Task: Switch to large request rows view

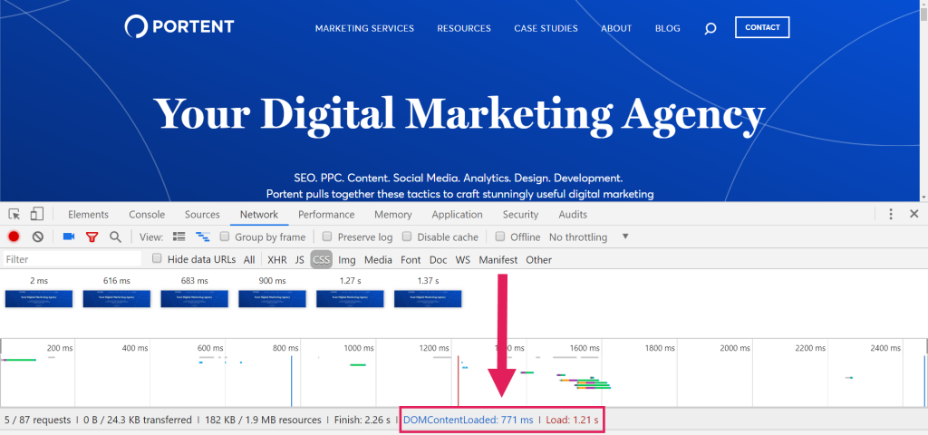Action: (179, 237)
